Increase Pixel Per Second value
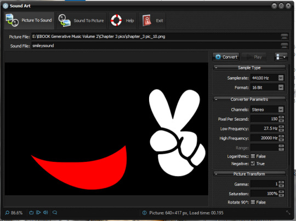This screenshot has width=296, height=221. pyautogui.click(x=281, y=117)
